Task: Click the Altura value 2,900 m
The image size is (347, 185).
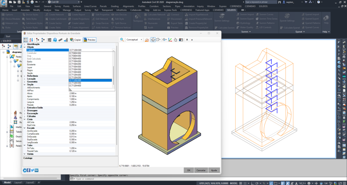Action: point(92,93)
